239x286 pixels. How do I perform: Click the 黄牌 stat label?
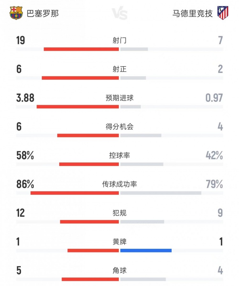tap(119, 242)
